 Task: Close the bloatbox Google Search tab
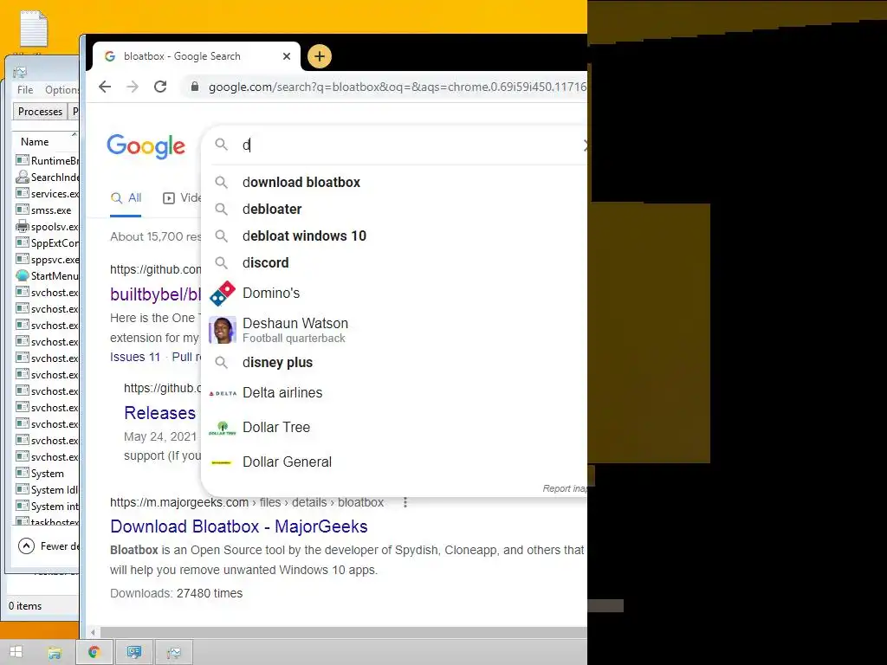point(286,56)
